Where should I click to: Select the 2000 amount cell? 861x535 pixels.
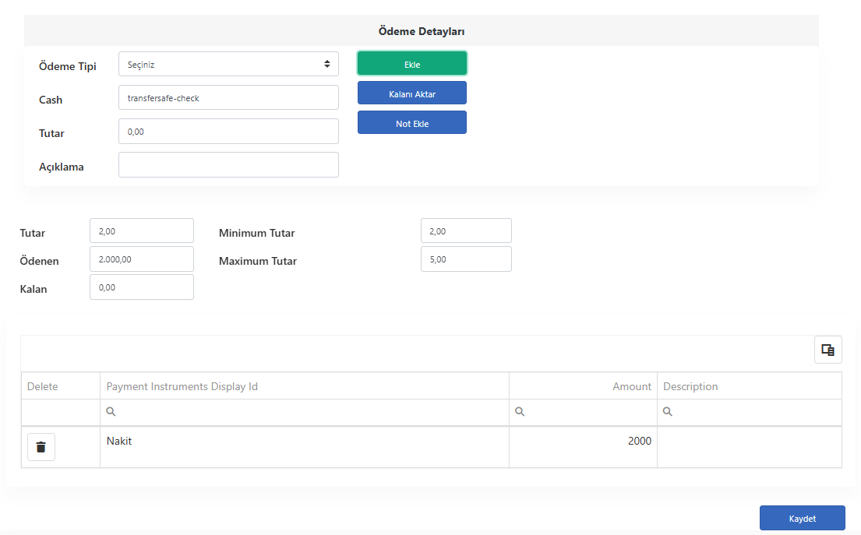tap(583, 447)
